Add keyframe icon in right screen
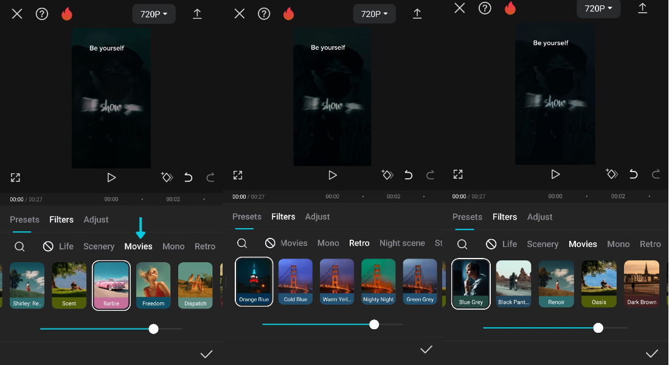Image resolution: width=669 pixels, height=365 pixels. [612, 174]
